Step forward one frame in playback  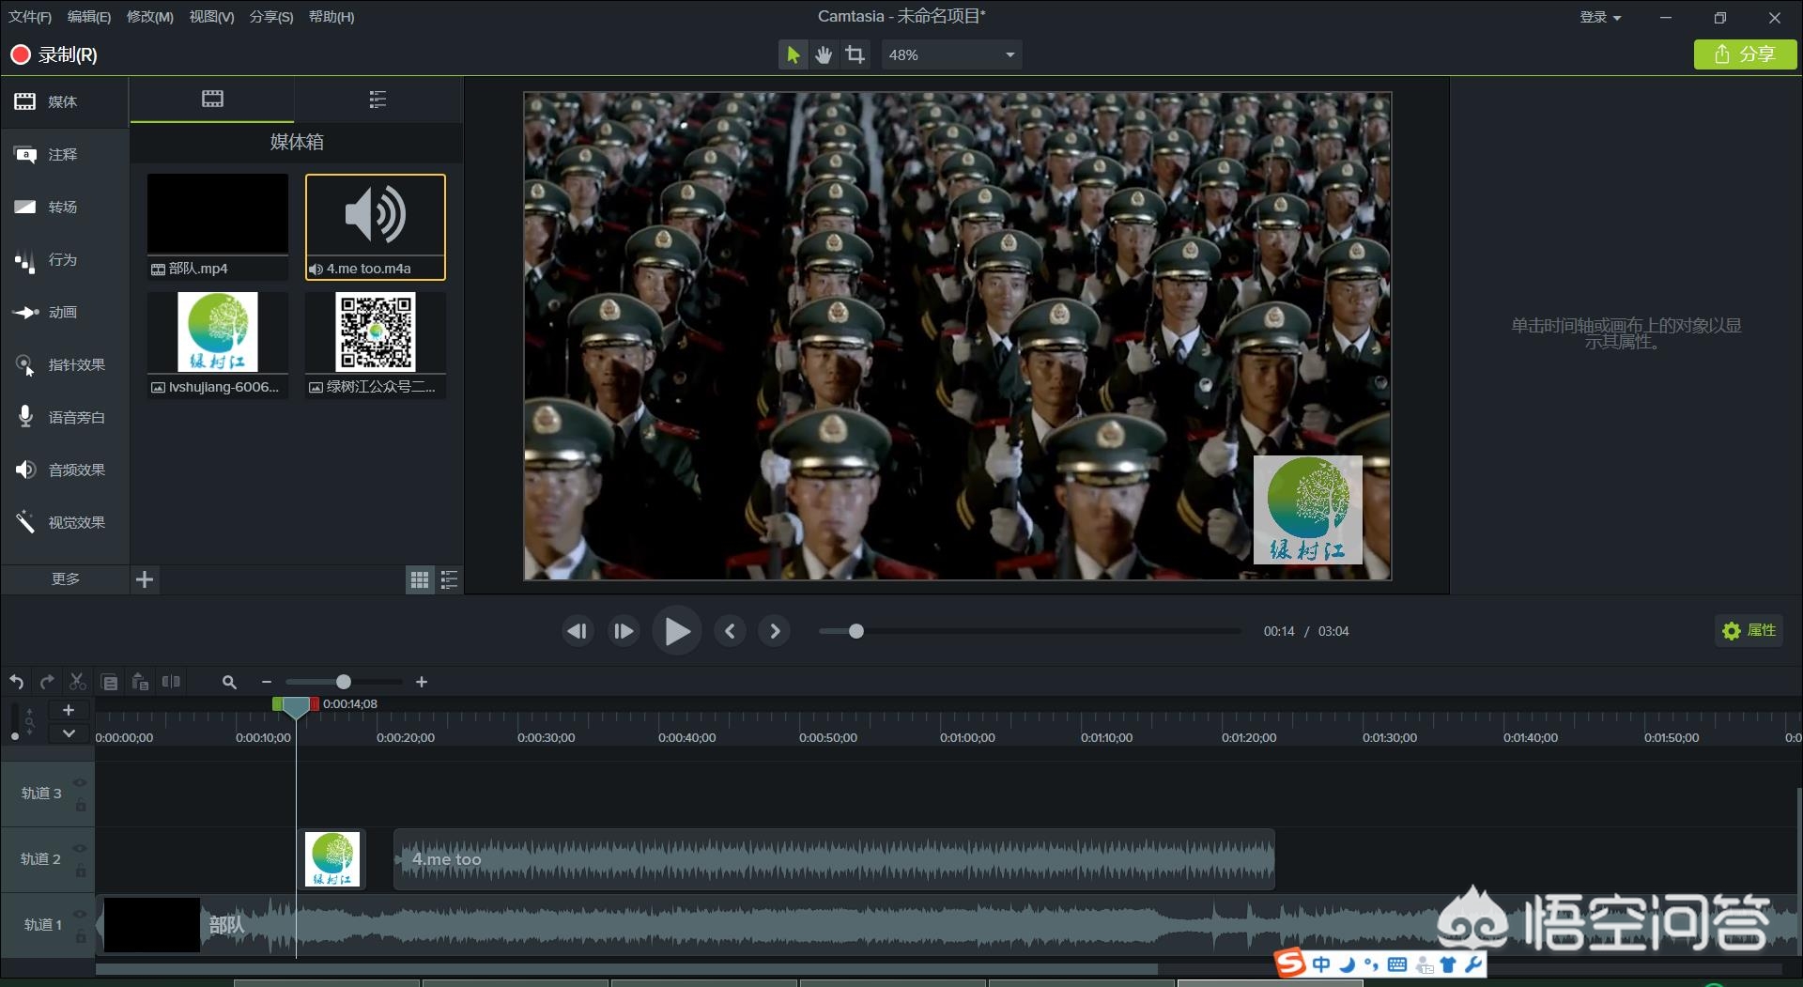click(x=624, y=631)
